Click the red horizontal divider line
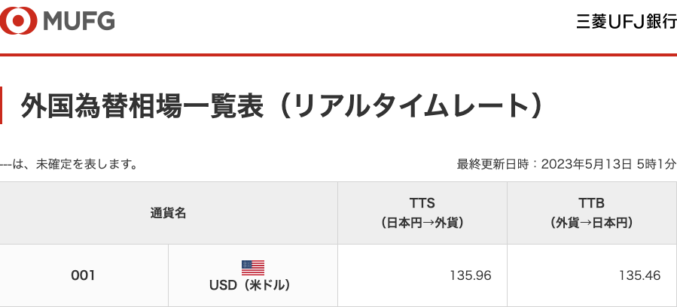 pyautogui.click(x=339, y=55)
